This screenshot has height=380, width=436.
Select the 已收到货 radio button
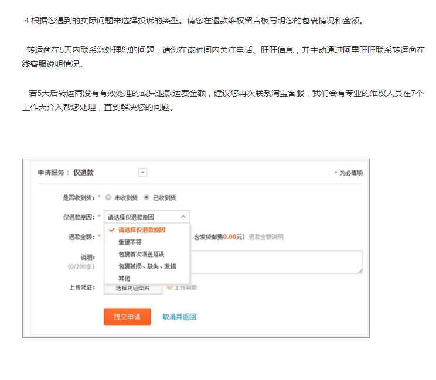[x=147, y=197]
